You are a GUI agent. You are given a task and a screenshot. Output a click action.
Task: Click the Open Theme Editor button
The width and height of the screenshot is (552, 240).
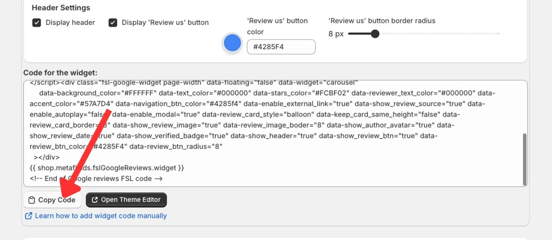tap(126, 200)
